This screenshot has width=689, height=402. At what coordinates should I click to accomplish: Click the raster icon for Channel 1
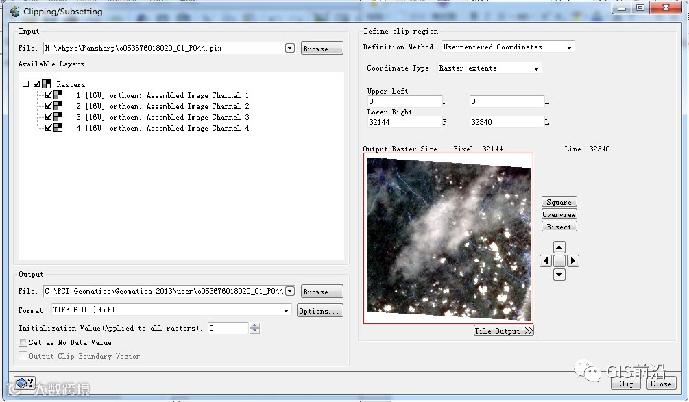pyautogui.click(x=58, y=95)
